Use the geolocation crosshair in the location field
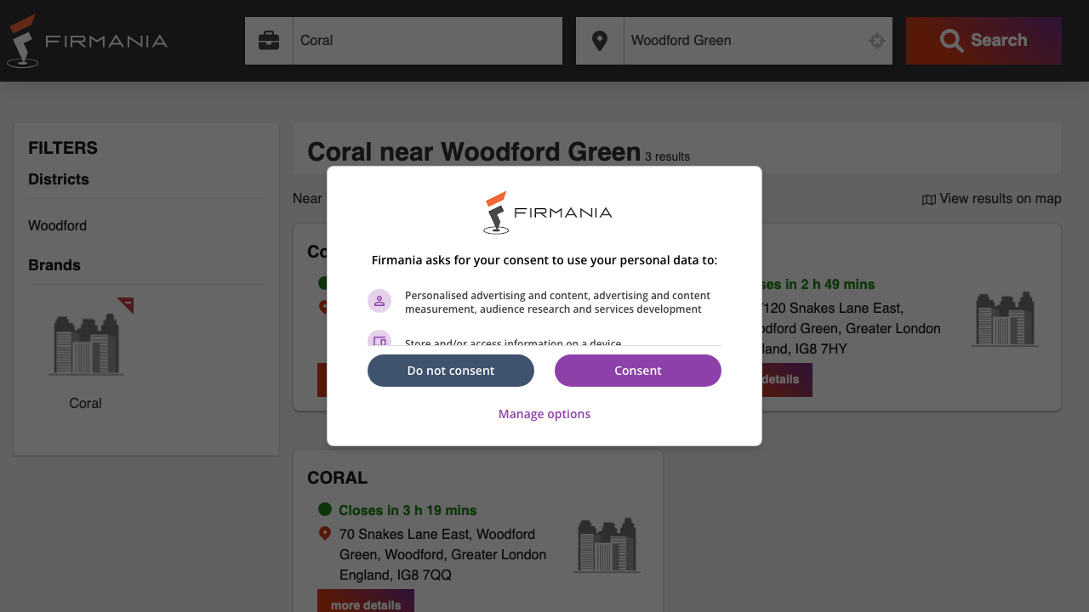Image resolution: width=1089 pixels, height=612 pixels. (876, 40)
